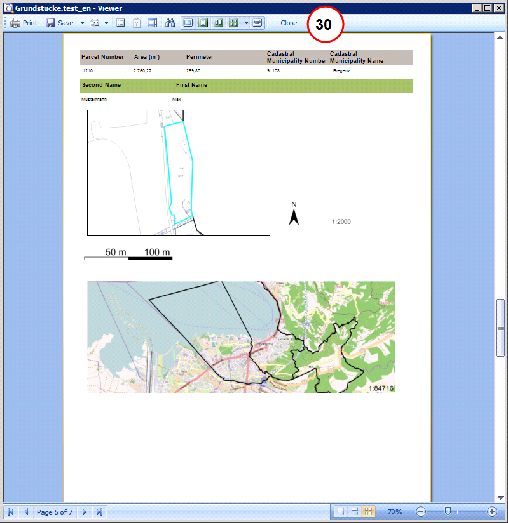Screen dimensions: 508x523
Task: Click the Save button
Action: click(60, 23)
